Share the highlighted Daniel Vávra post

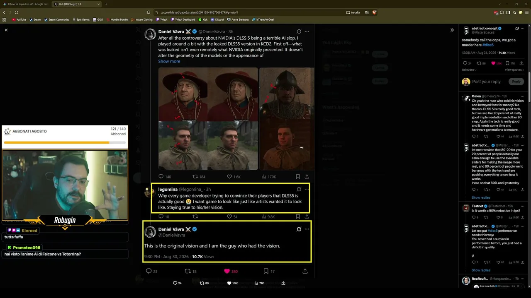(305, 272)
